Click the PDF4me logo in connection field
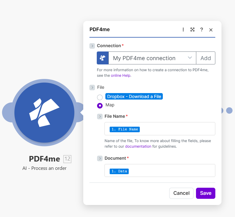 click(x=103, y=58)
